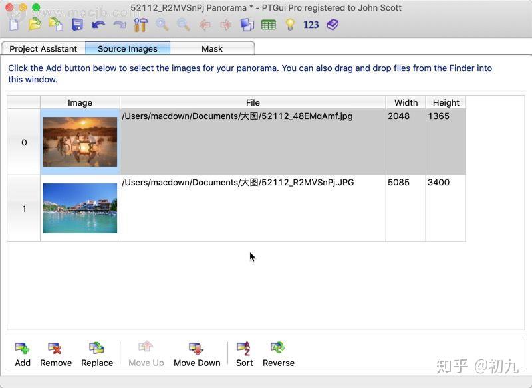Viewport: 532px width, 388px height.
Task: Save the project using the disk icon
Action: point(76,25)
